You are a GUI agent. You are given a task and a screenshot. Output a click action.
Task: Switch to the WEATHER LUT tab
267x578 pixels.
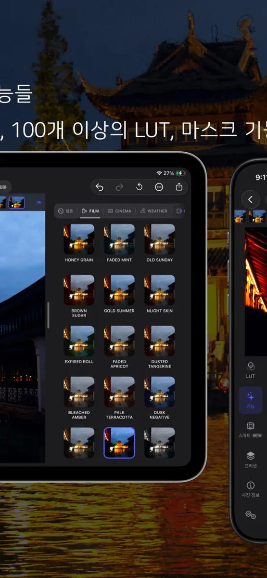[153, 211]
